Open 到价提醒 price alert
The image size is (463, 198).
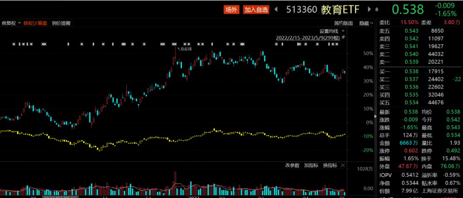pyautogui.click(x=61, y=23)
